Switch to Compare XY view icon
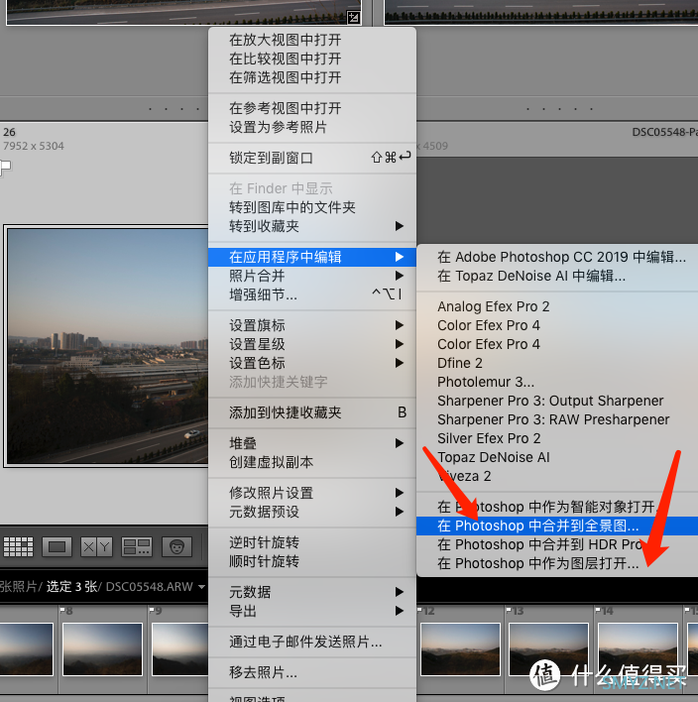The image size is (698, 702). coord(96,546)
